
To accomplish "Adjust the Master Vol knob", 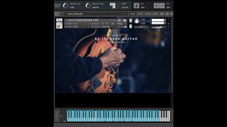I will coord(66,6).
